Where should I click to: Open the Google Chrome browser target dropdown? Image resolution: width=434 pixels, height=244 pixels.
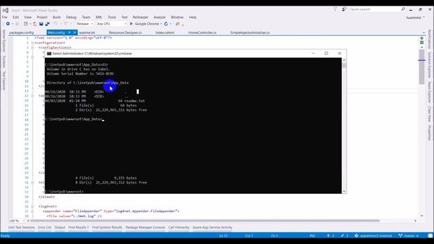tap(161, 24)
